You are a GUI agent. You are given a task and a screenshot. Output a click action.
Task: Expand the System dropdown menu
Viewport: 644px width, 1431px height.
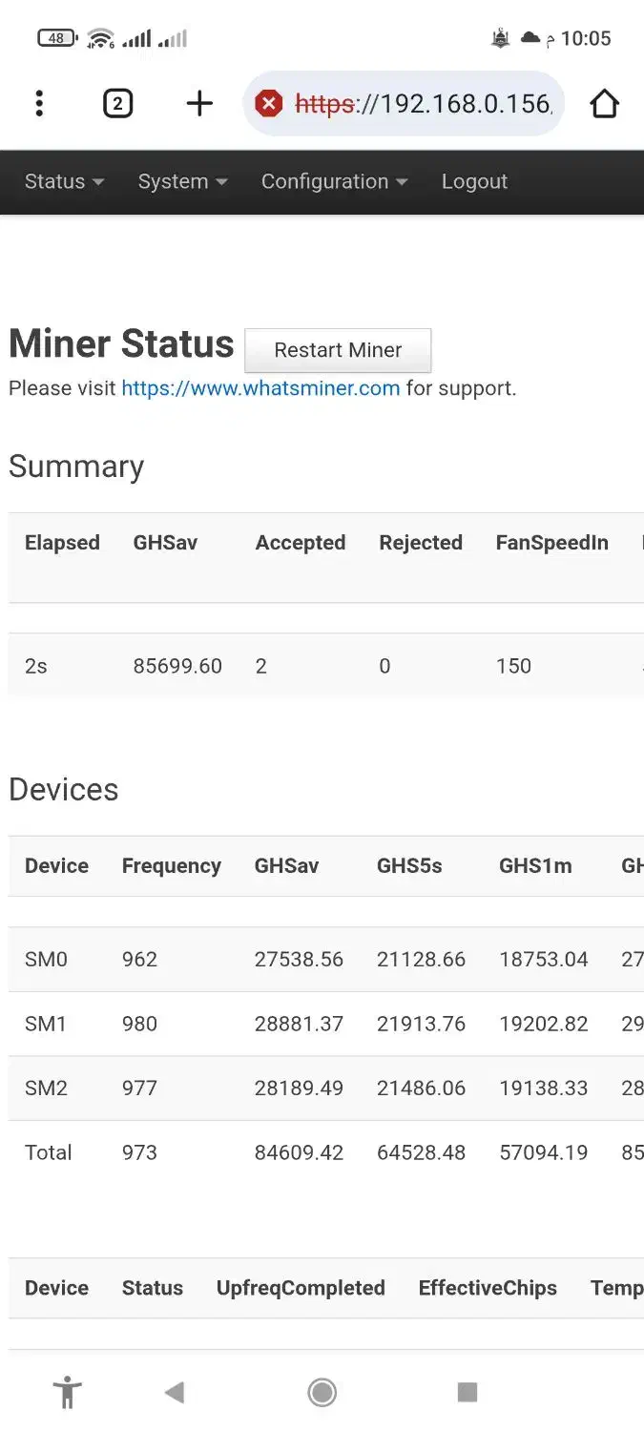182,181
